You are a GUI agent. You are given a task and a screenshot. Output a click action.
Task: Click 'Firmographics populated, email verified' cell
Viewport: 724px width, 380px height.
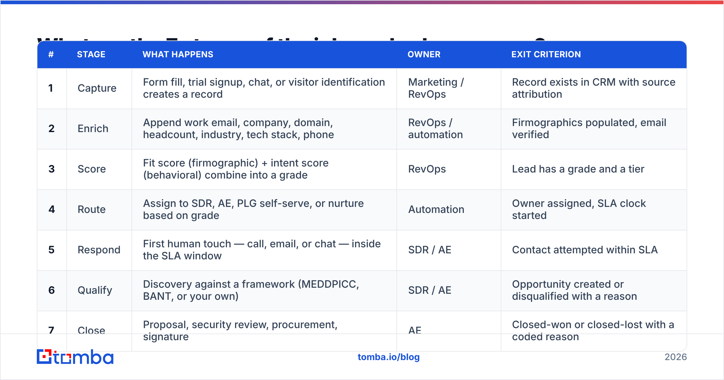pos(594,129)
